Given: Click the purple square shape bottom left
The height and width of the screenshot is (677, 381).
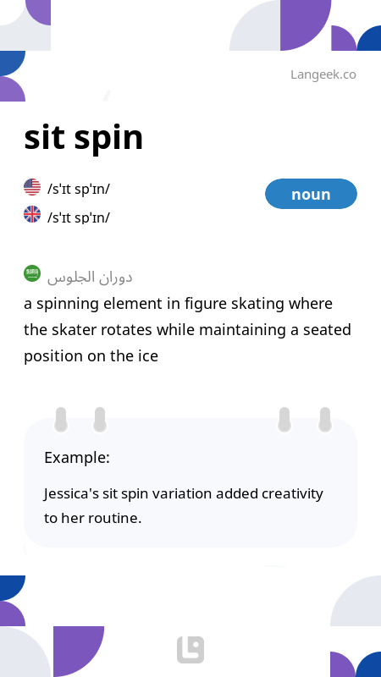Looking at the screenshot, I should point(79,652).
